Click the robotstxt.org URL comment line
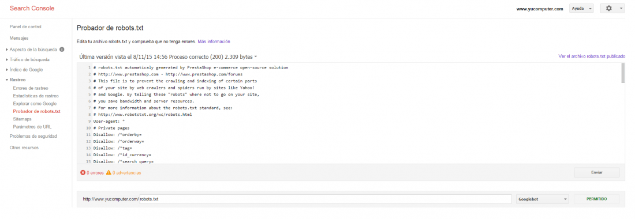 (143, 115)
